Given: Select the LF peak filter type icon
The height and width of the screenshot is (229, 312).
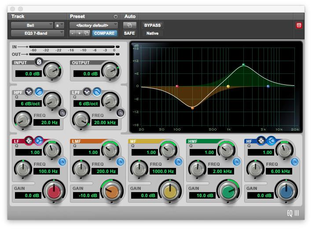Looking at the screenshot, I should (x=29, y=141).
